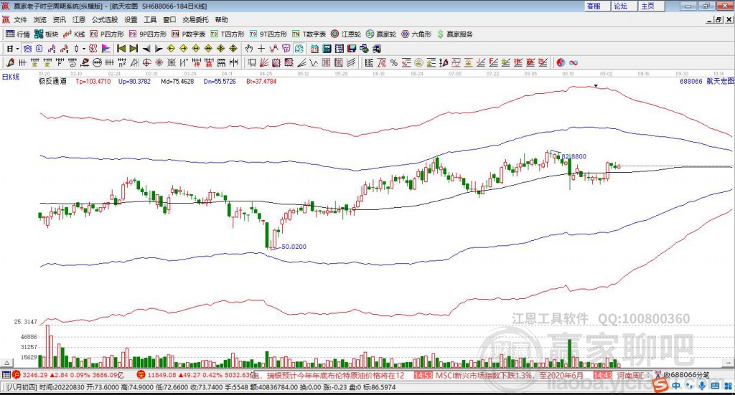Screen dimensions: 735x395
Task: Open the 9T四方形 tool
Action: (x=268, y=34)
